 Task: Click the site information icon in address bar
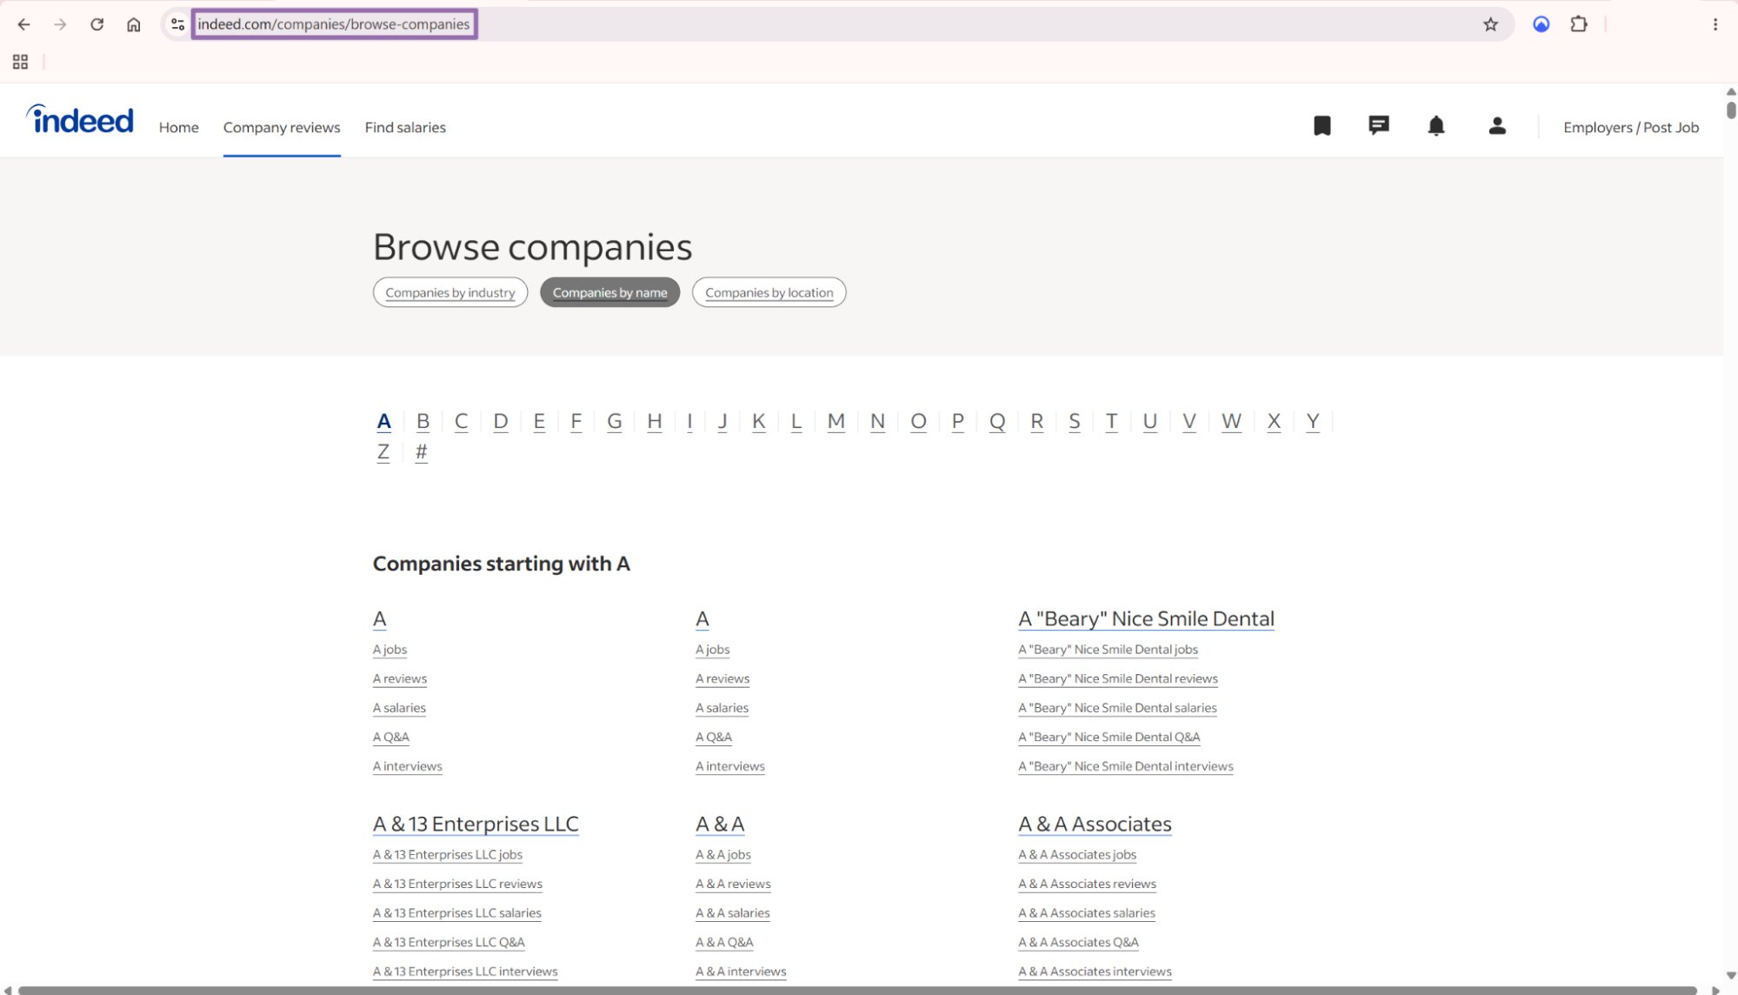[x=177, y=24]
